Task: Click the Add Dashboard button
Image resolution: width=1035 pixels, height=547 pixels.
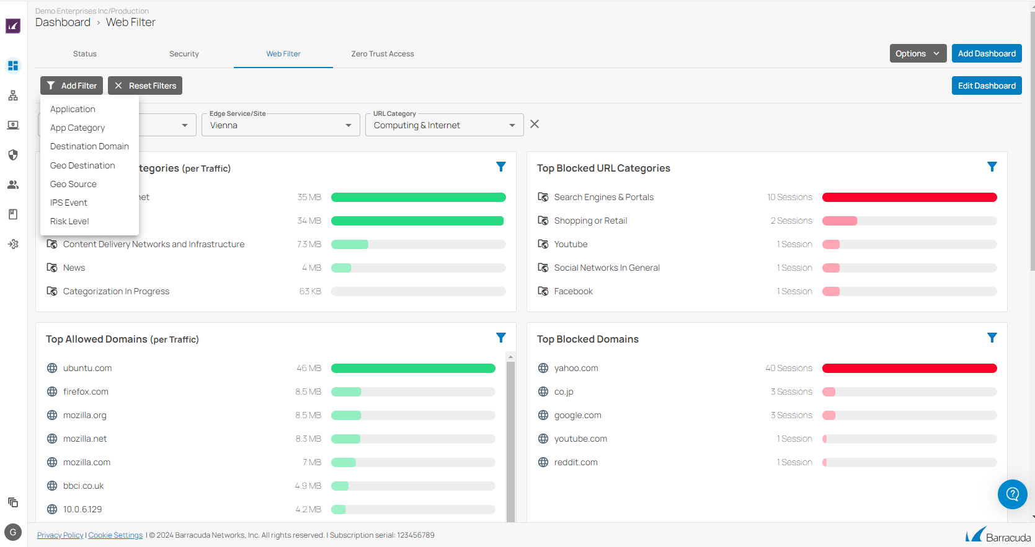Action: [x=987, y=54]
